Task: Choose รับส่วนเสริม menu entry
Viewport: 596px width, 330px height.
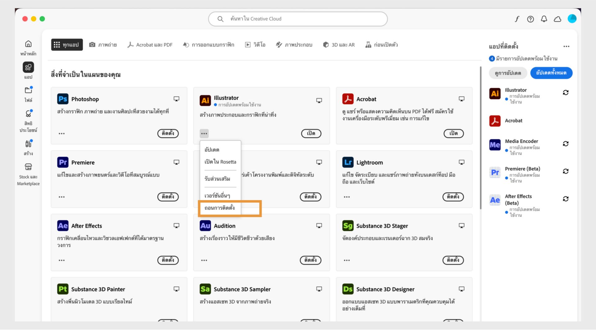Action: [220, 179]
